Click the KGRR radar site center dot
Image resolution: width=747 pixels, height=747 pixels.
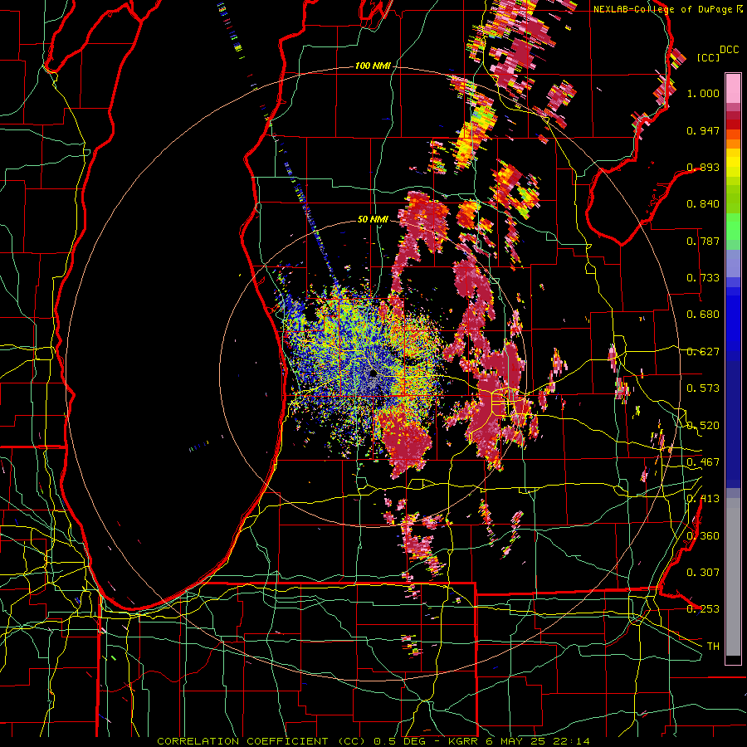pos(373,374)
